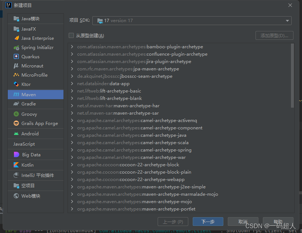Click the SDK 17 folder icon
Image resolution: width=302 pixels, height=233 pixels.
(100, 21)
